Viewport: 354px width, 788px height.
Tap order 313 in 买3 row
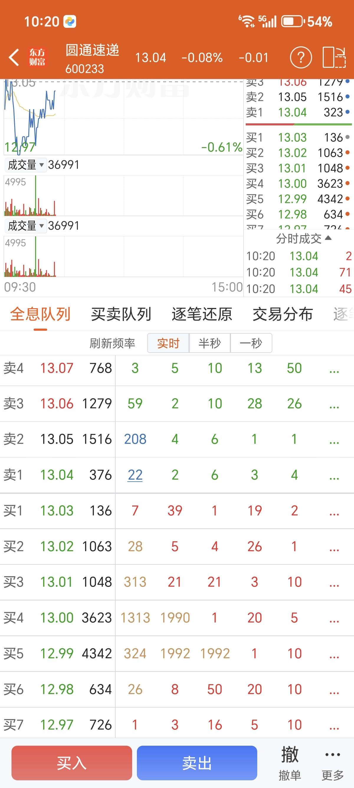[x=135, y=582]
